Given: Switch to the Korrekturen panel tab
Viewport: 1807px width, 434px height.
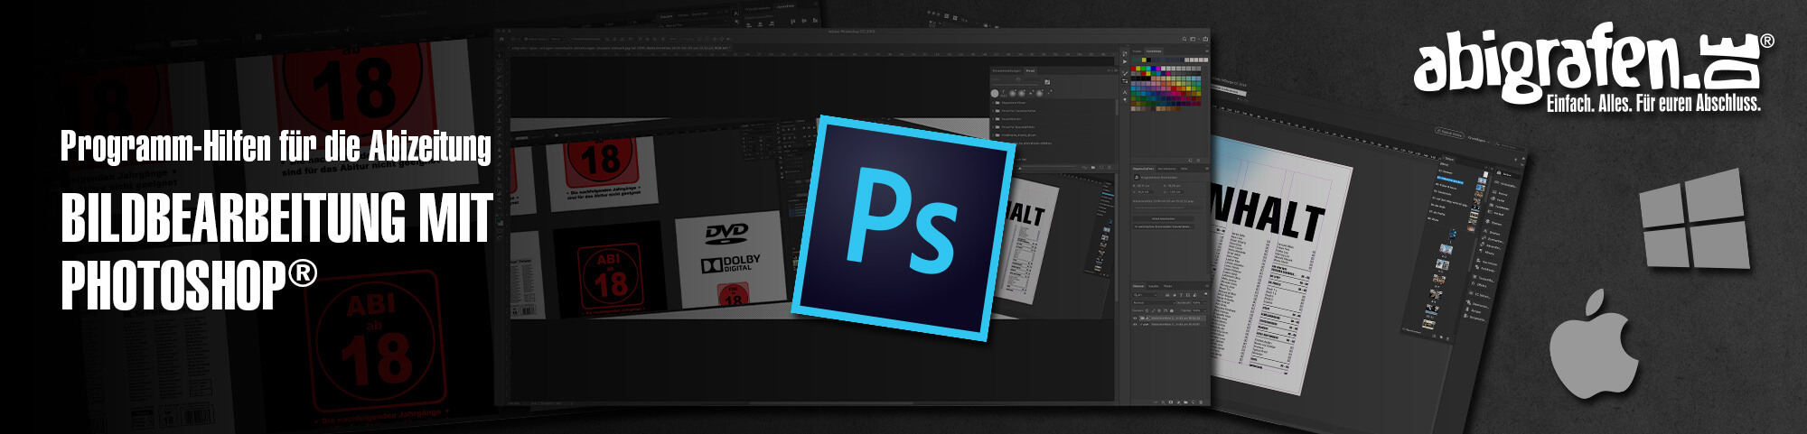Looking at the screenshot, I should coord(1168,169).
